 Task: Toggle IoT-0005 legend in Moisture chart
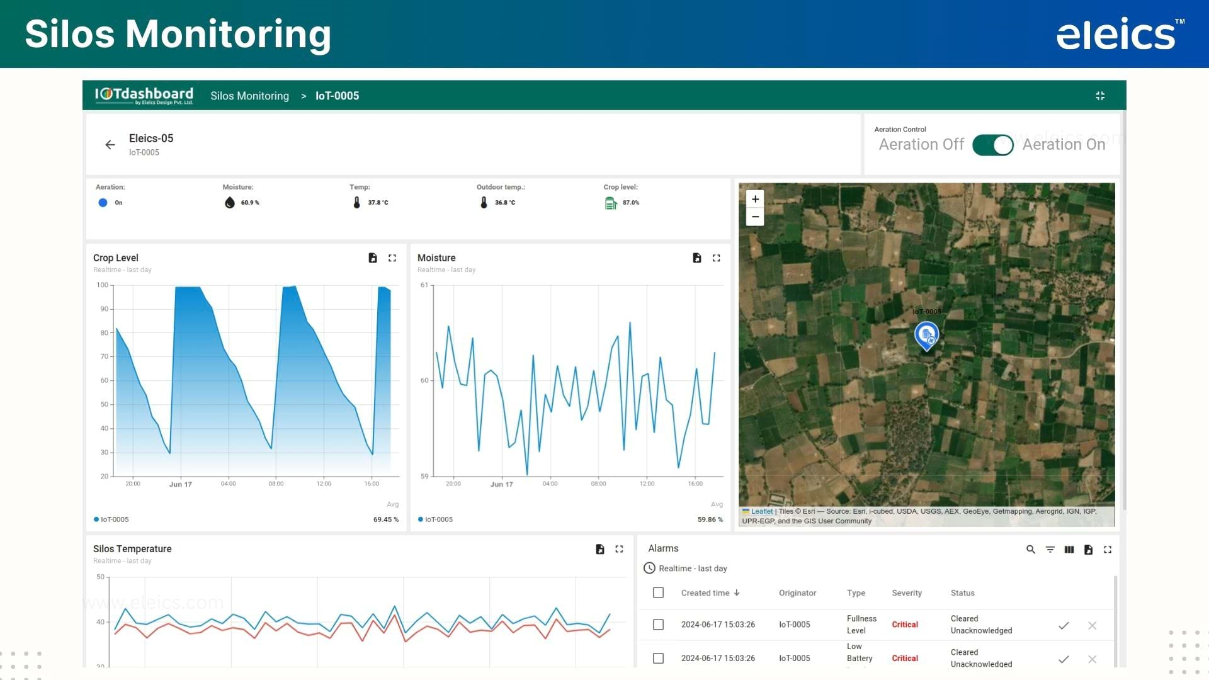coord(436,519)
